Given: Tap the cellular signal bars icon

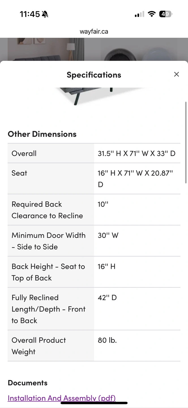Looking at the screenshot, I should coord(139,14).
